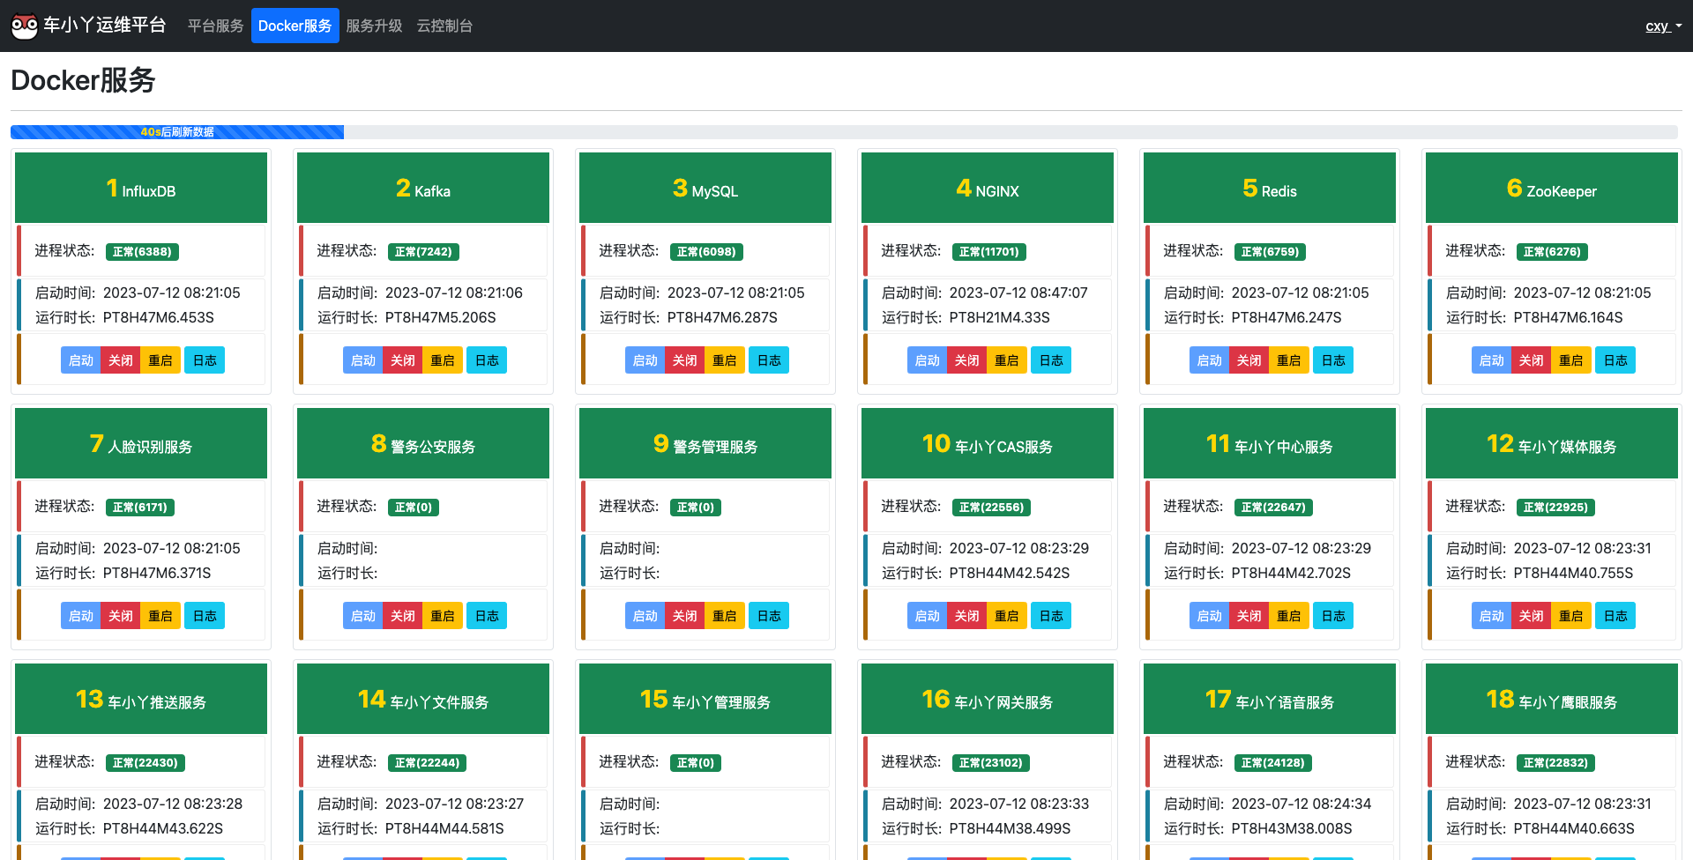This screenshot has height=860, width=1693.
Task: Open the cxy user dropdown
Action: coord(1662,26)
